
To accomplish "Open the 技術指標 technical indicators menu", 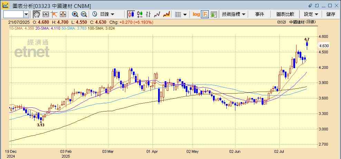I will 233,14.
